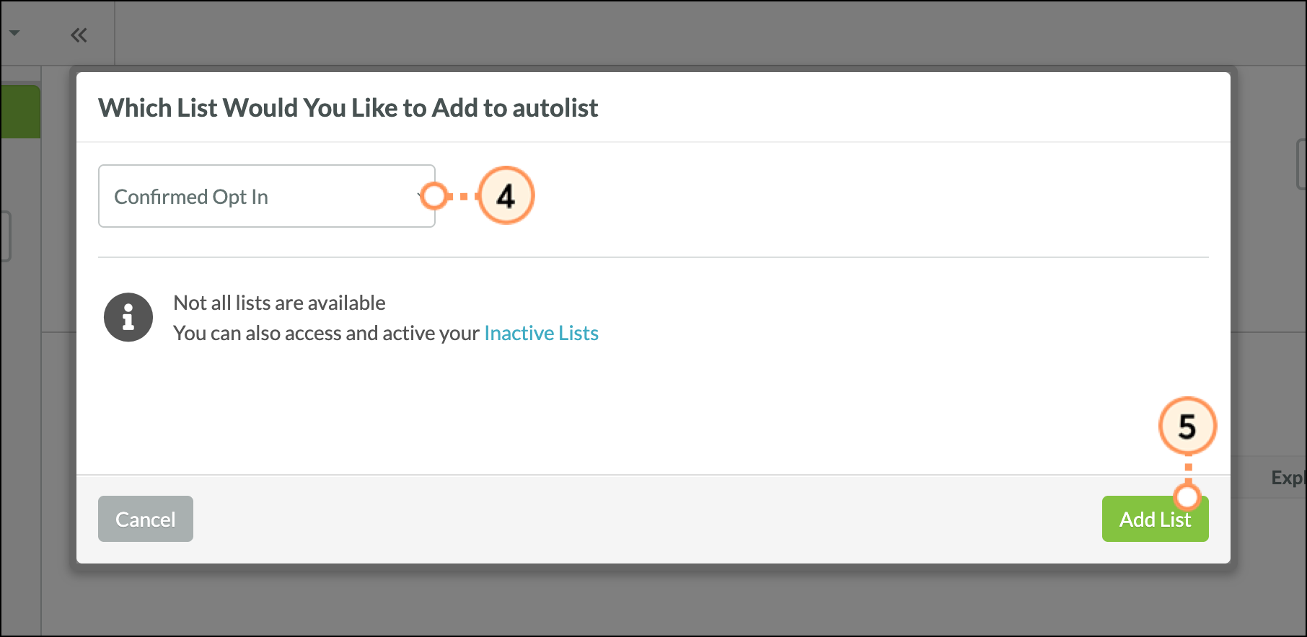Click the chevron arrow of the list selector
Image resolution: width=1307 pixels, height=637 pixels.
pos(420,196)
